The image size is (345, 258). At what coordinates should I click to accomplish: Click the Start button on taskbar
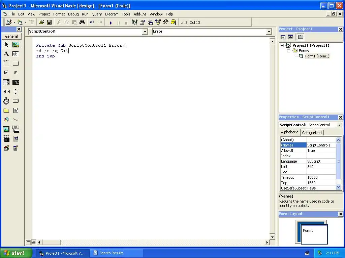pyautogui.click(x=16, y=253)
